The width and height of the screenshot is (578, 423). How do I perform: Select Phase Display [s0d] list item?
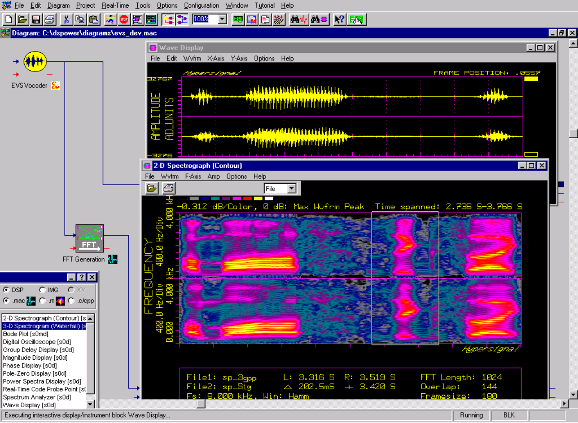point(44,366)
